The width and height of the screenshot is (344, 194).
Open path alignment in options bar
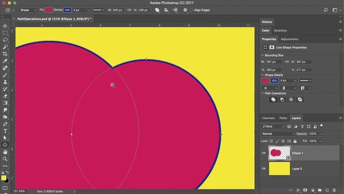[166, 10]
